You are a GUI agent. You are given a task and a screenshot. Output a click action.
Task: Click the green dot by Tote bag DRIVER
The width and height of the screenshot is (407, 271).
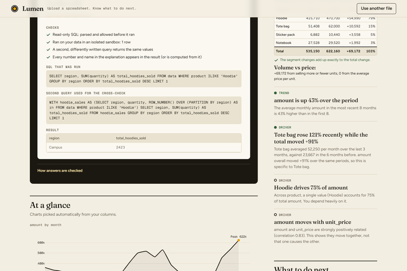275,127
